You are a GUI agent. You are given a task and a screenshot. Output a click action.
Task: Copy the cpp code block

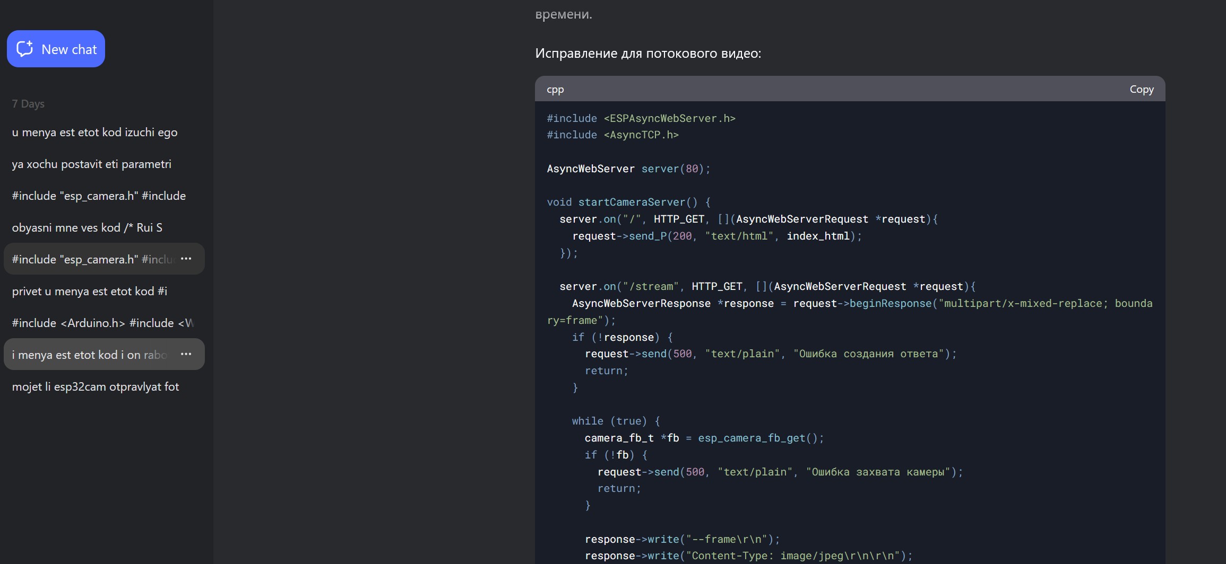point(1141,89)
